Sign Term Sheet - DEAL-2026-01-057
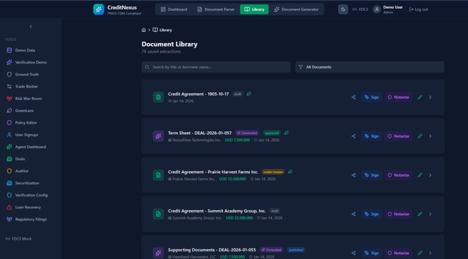Screen dimensions: 468x259 (x=372, y=136)
